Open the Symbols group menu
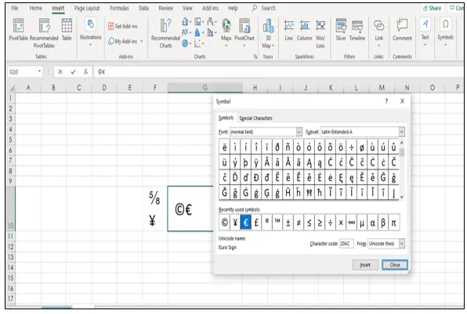 (x=445, y=32)
